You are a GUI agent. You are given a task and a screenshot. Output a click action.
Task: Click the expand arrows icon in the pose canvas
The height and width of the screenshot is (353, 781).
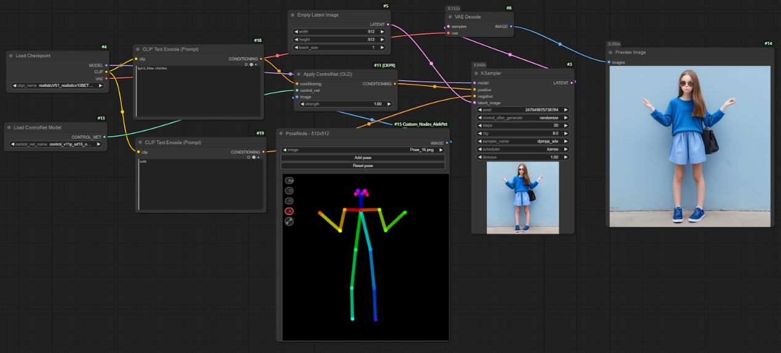pos(289,221)
